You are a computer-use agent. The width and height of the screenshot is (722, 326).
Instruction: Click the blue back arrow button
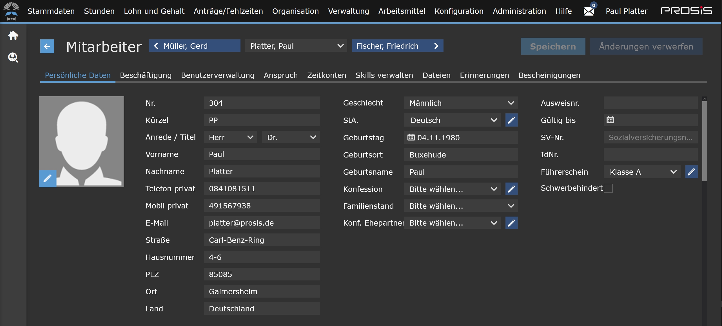47,46
